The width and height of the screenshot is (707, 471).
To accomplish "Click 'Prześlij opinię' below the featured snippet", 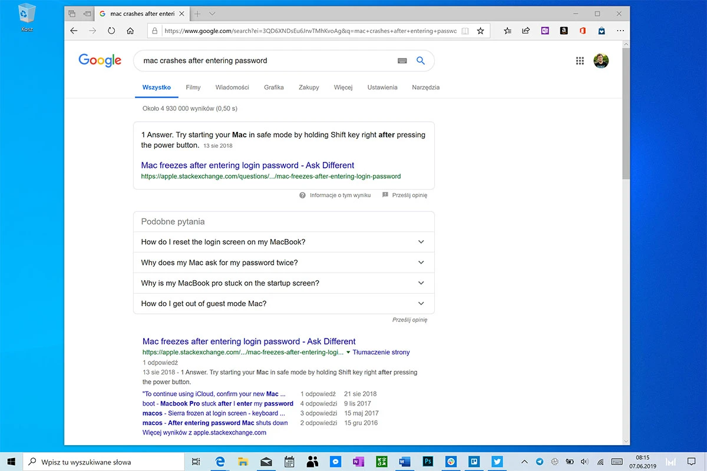I will [405, 195].
